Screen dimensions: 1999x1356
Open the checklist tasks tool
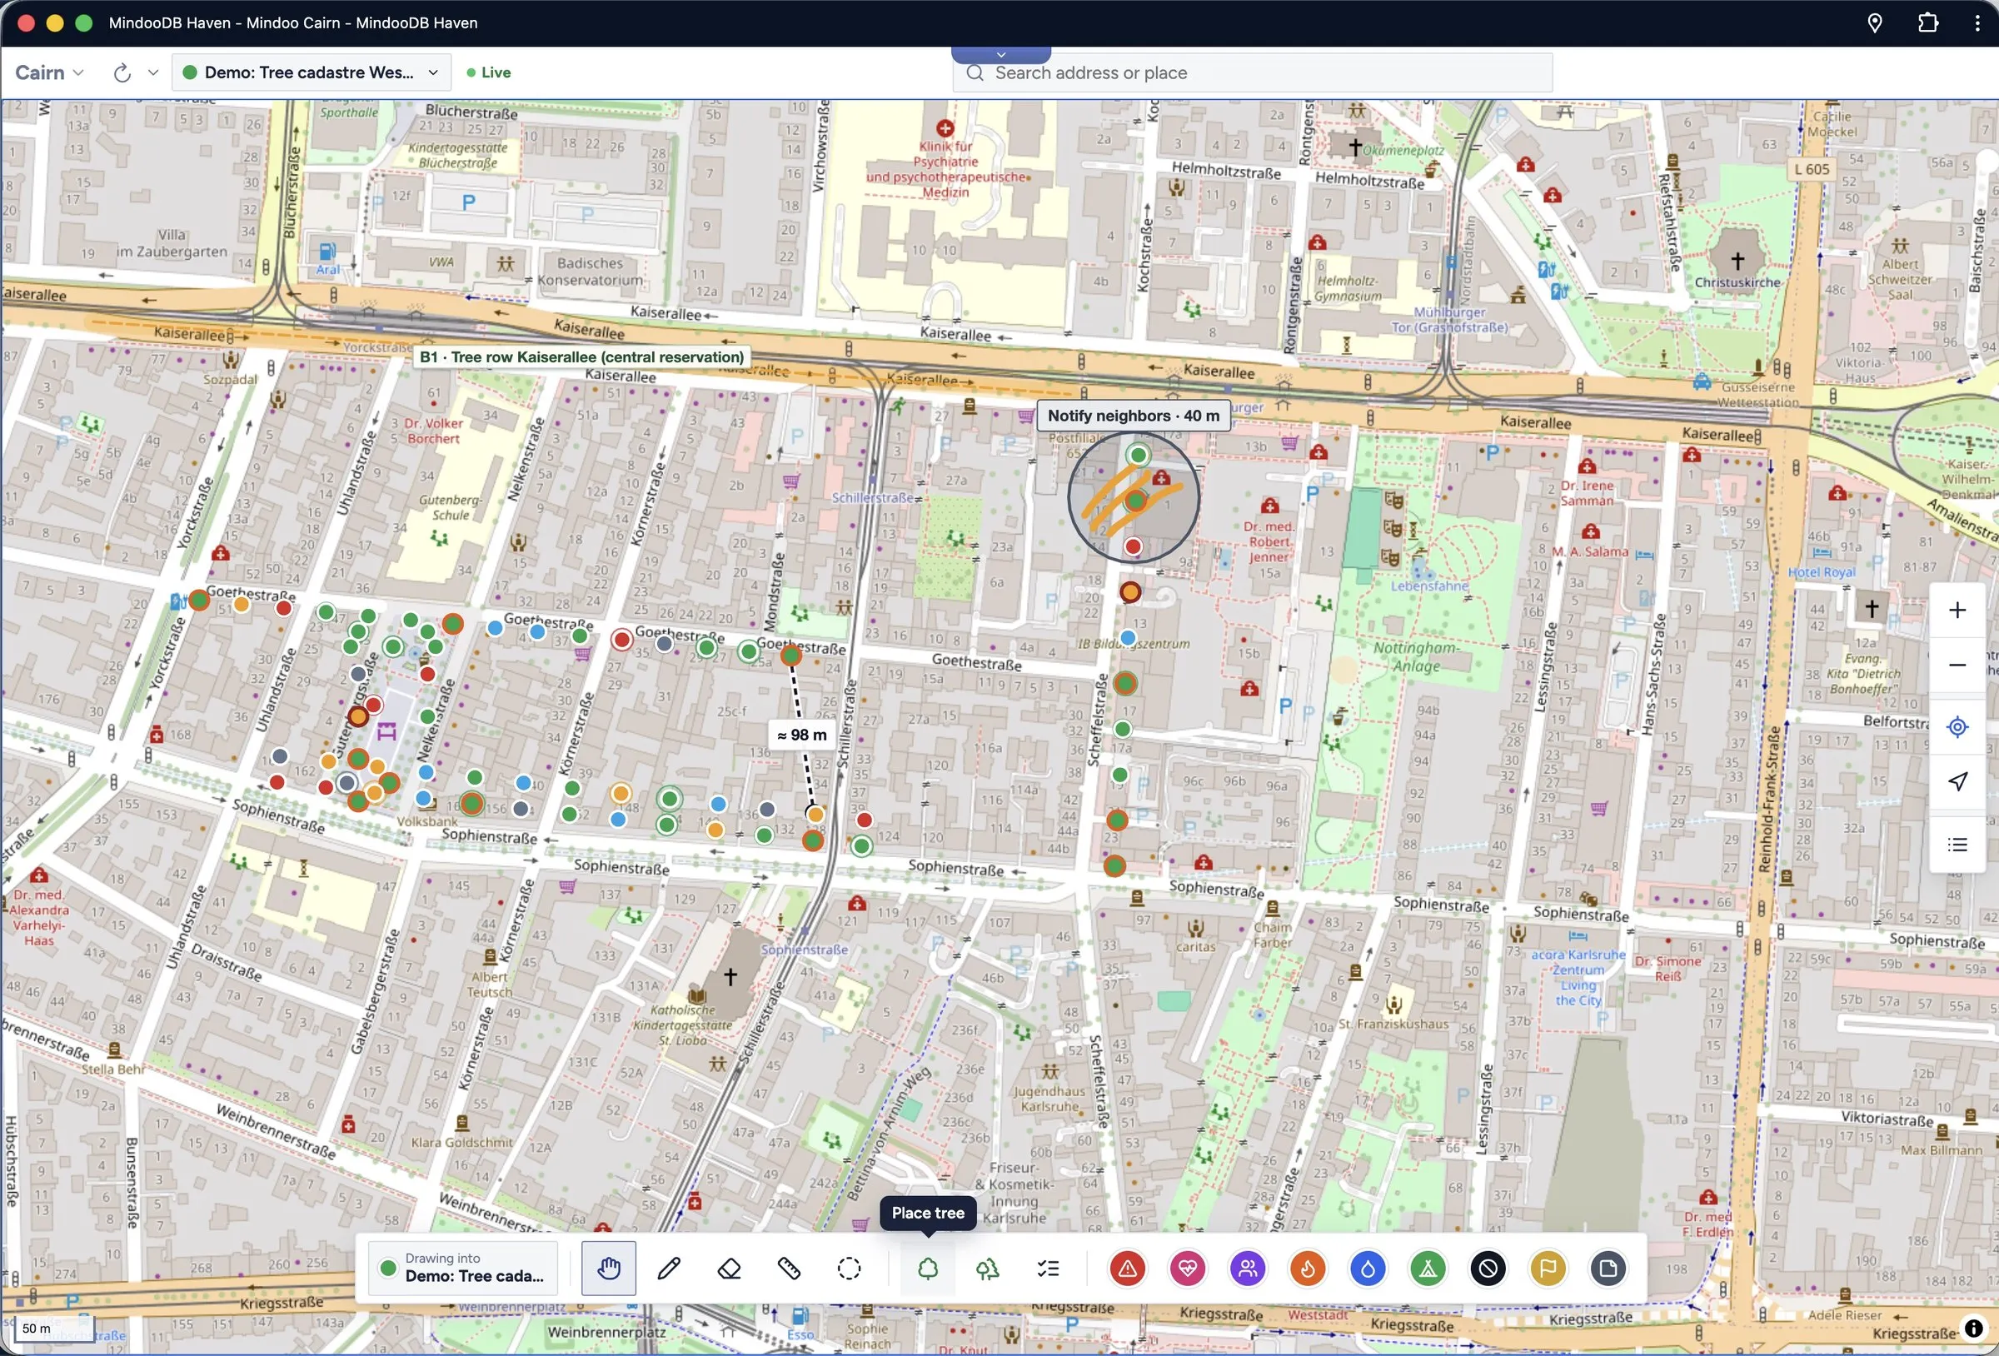(1048, 1268)
